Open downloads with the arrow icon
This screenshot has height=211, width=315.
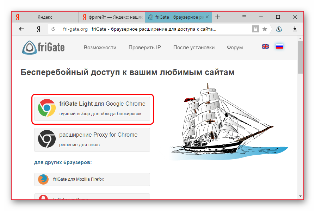click(295, 29)
